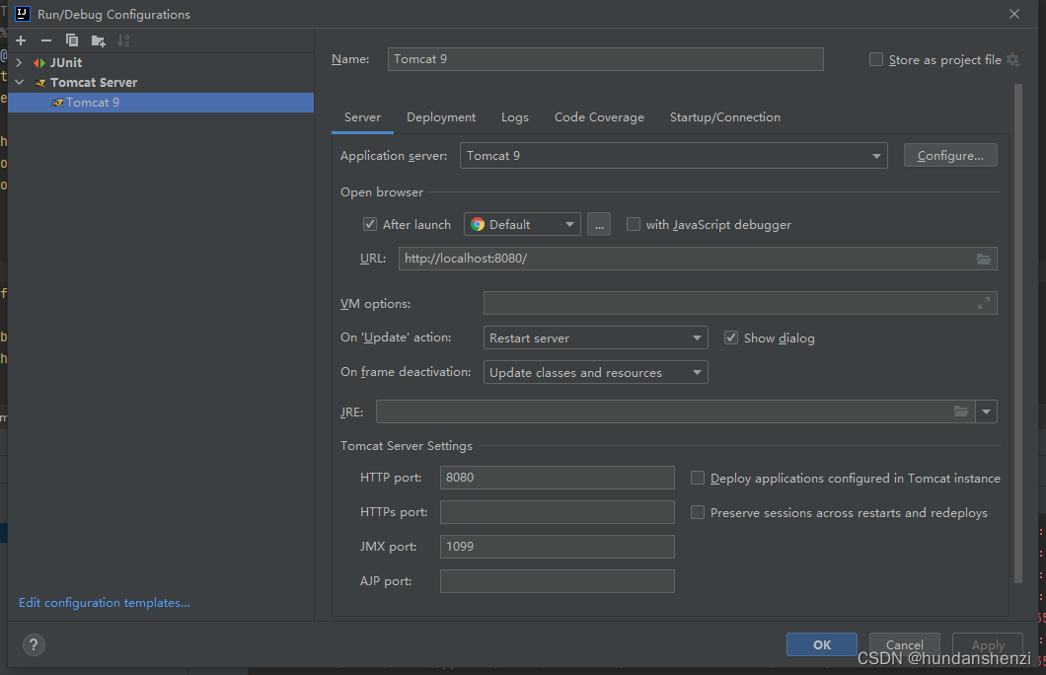Browse with folder icon in URL field
This screenshot has width=1046, height=675.
click(983, 259)
